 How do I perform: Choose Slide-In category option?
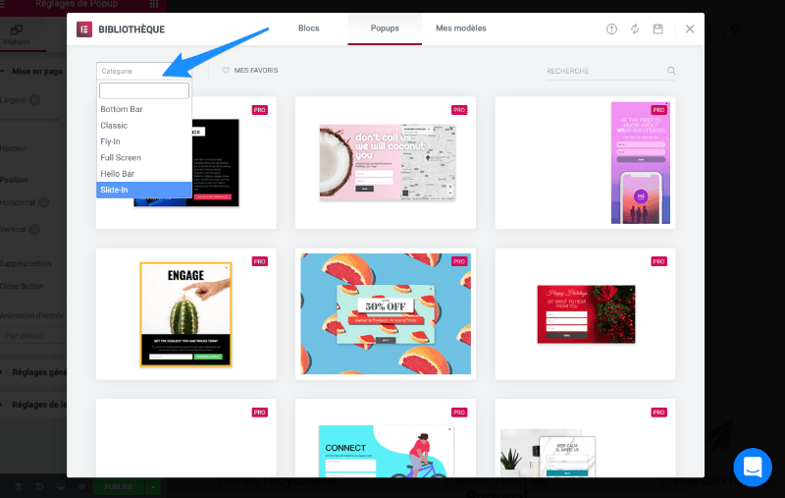click(x=144, y=190)
